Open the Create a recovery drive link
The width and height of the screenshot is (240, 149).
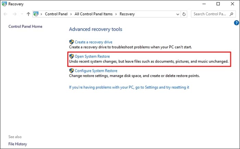click(94, 42)
